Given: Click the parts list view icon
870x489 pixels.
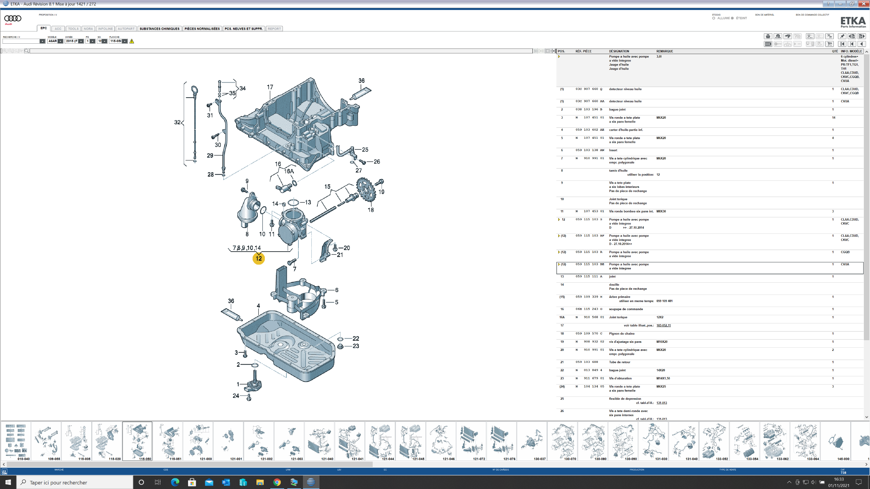Looking at the screenshot, I should (768, 44).
